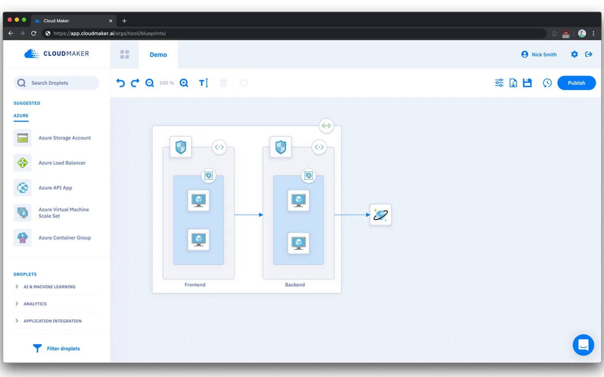This screenshot has height=377, width=604.
Task: Open the canvas settings sliders icon
Action: 499,83
